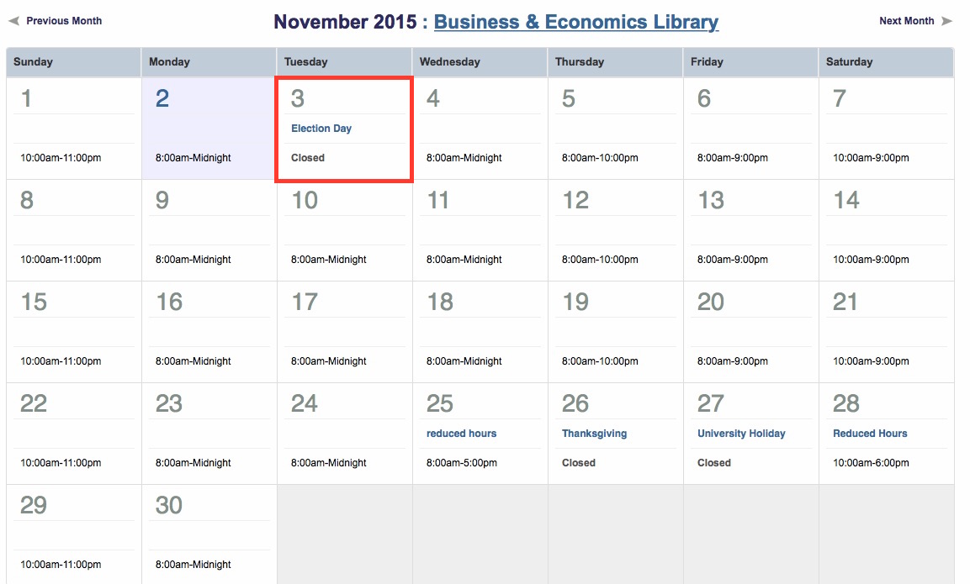Open the Business & Economics Library link
This screenshot has width=970, height=584.
(576, 23)
